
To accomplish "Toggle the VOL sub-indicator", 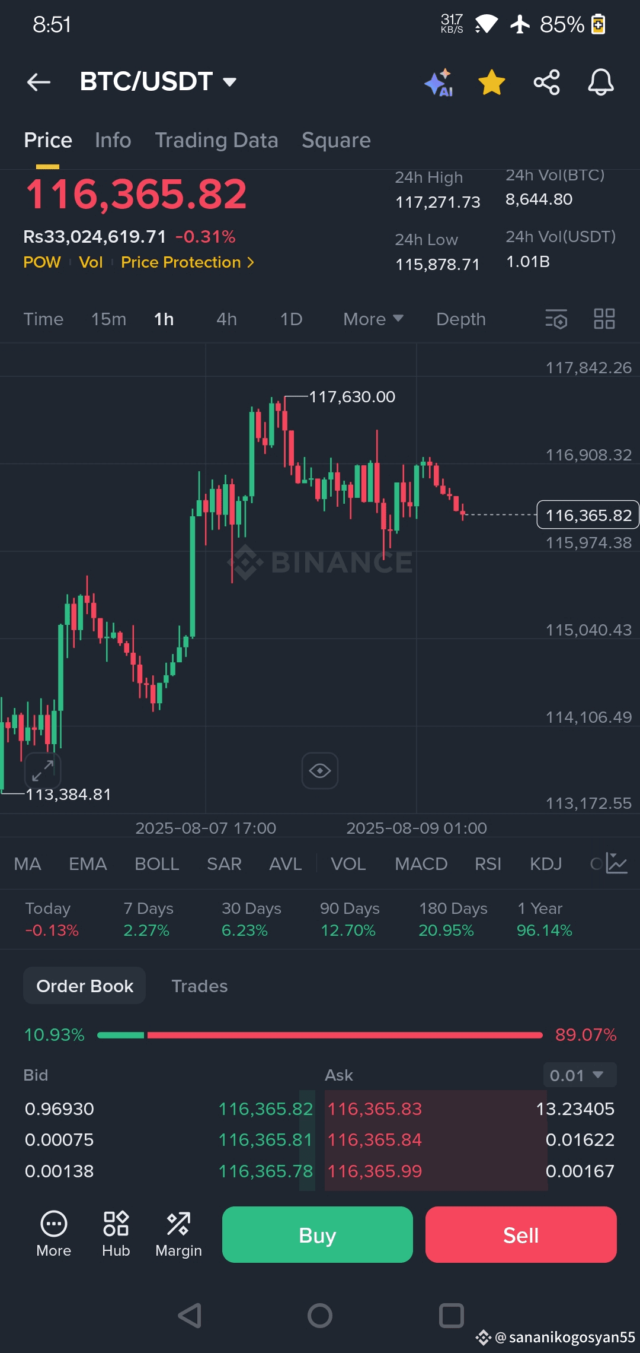I will pos(348,863).
